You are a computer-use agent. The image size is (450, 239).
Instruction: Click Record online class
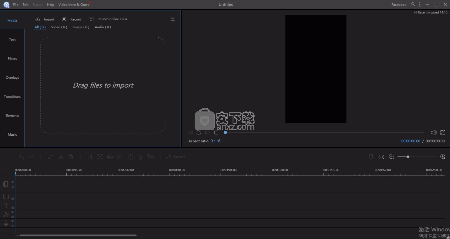pos(108,19)
